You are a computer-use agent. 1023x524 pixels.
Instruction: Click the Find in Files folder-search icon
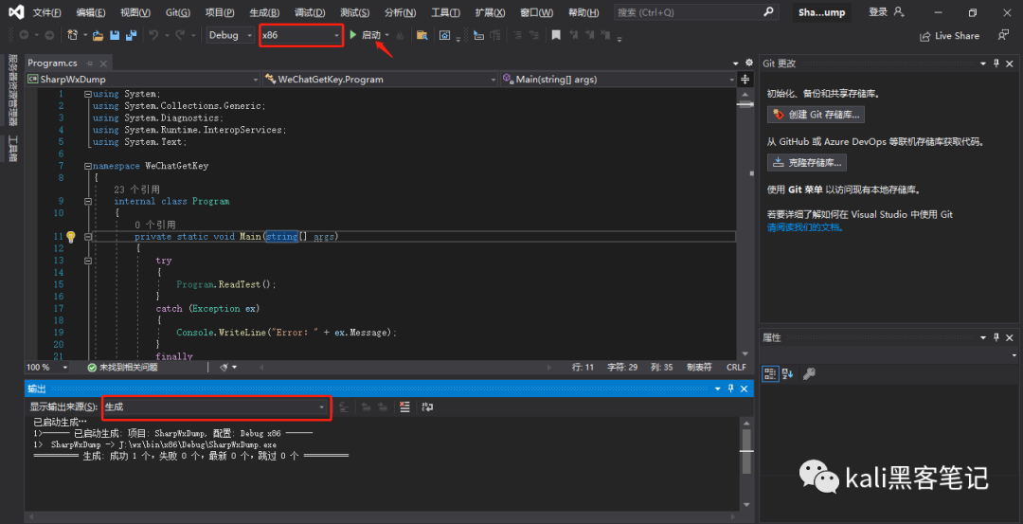click(x=422, y=35)
